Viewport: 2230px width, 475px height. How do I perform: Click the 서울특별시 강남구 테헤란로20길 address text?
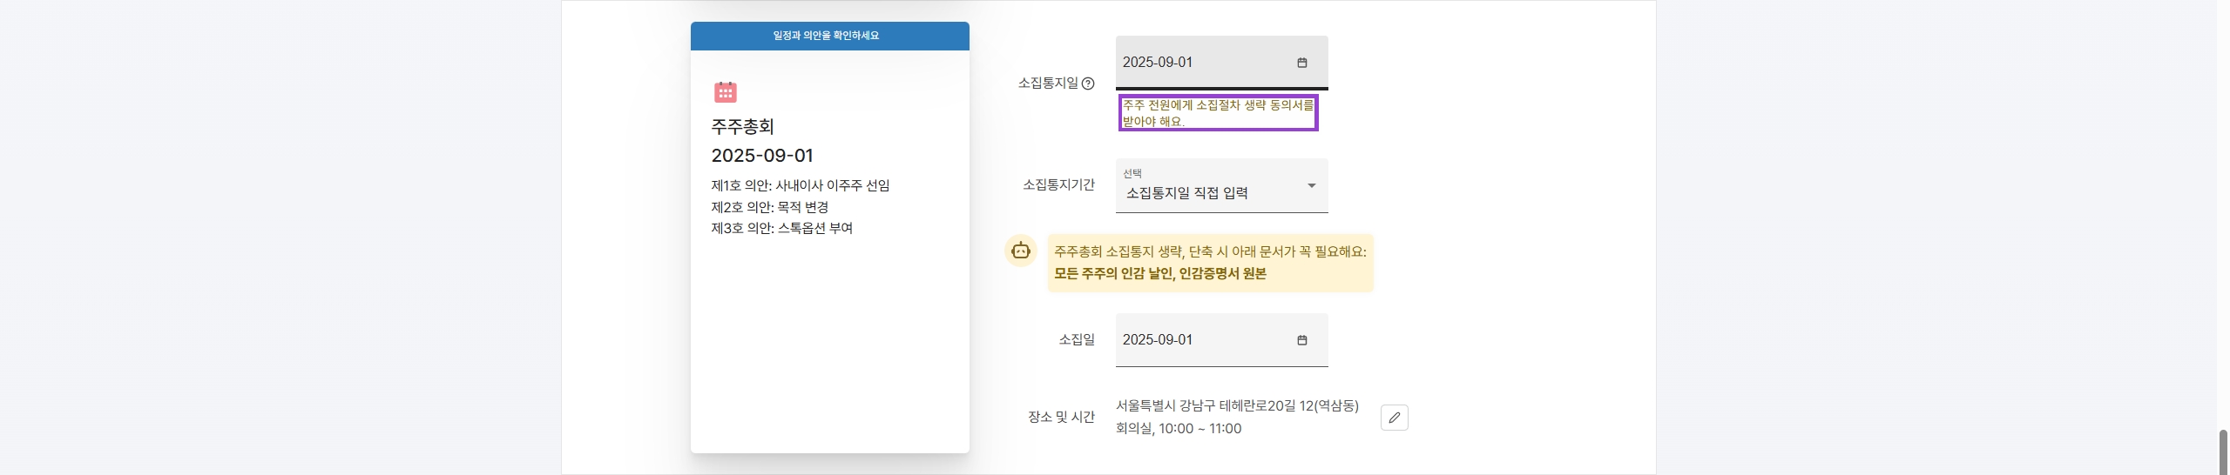pyautogui.click(x=1237, y=405)
